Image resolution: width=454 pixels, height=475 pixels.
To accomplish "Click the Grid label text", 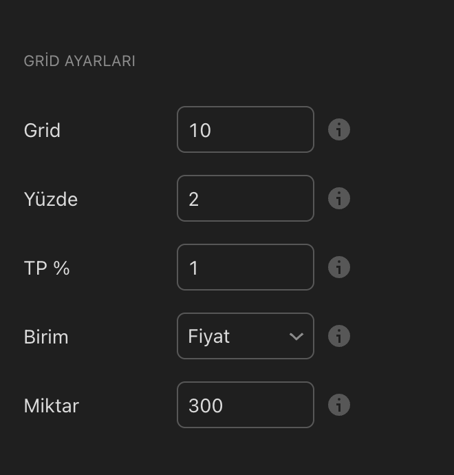I will tap(42, 130).
